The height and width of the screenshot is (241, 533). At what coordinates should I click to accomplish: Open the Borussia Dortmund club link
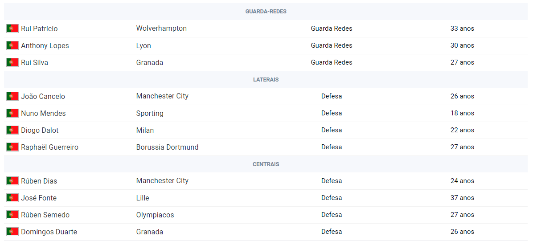(167, 147)
